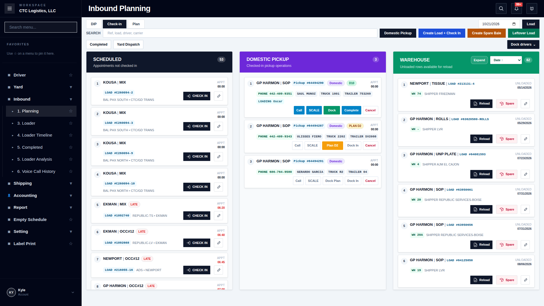Click the Expand button in Warehouse header
The width and height of the screenshot is (544, 306).
pyautogui.click(x=479, y=60)
